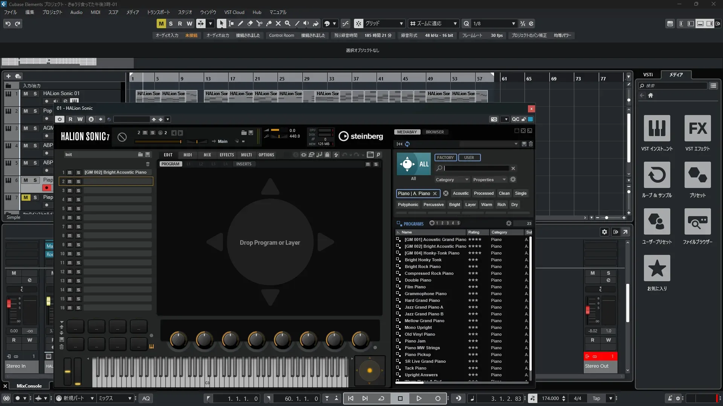Select Jazz Grand Piano A program

coord(424,307)
